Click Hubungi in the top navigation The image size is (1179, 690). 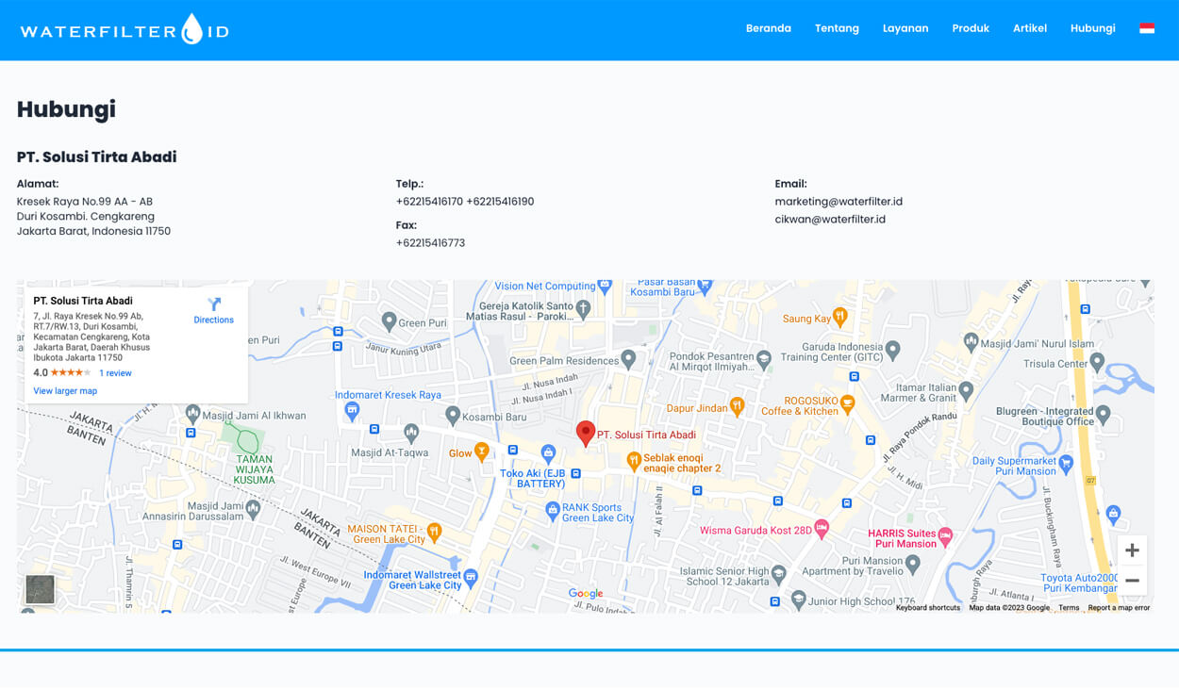pos(1092,28)
